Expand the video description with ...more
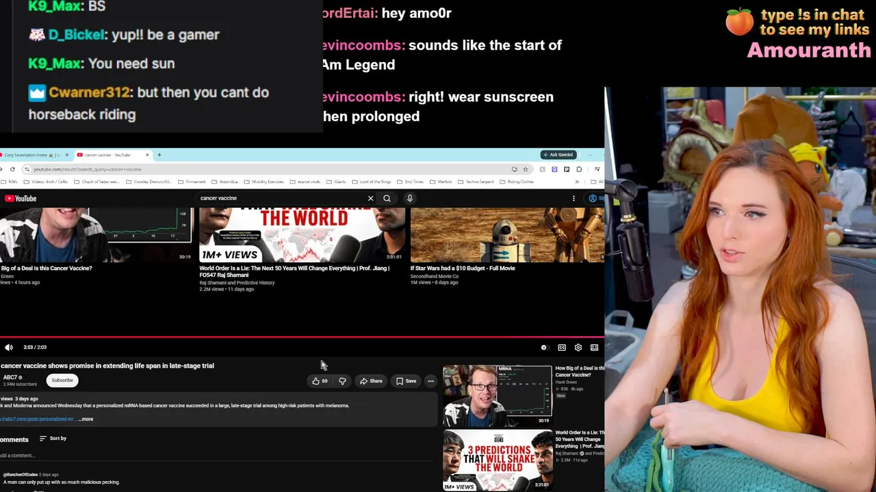This screenshot has height=492, width=876. (x=86, y=419)
